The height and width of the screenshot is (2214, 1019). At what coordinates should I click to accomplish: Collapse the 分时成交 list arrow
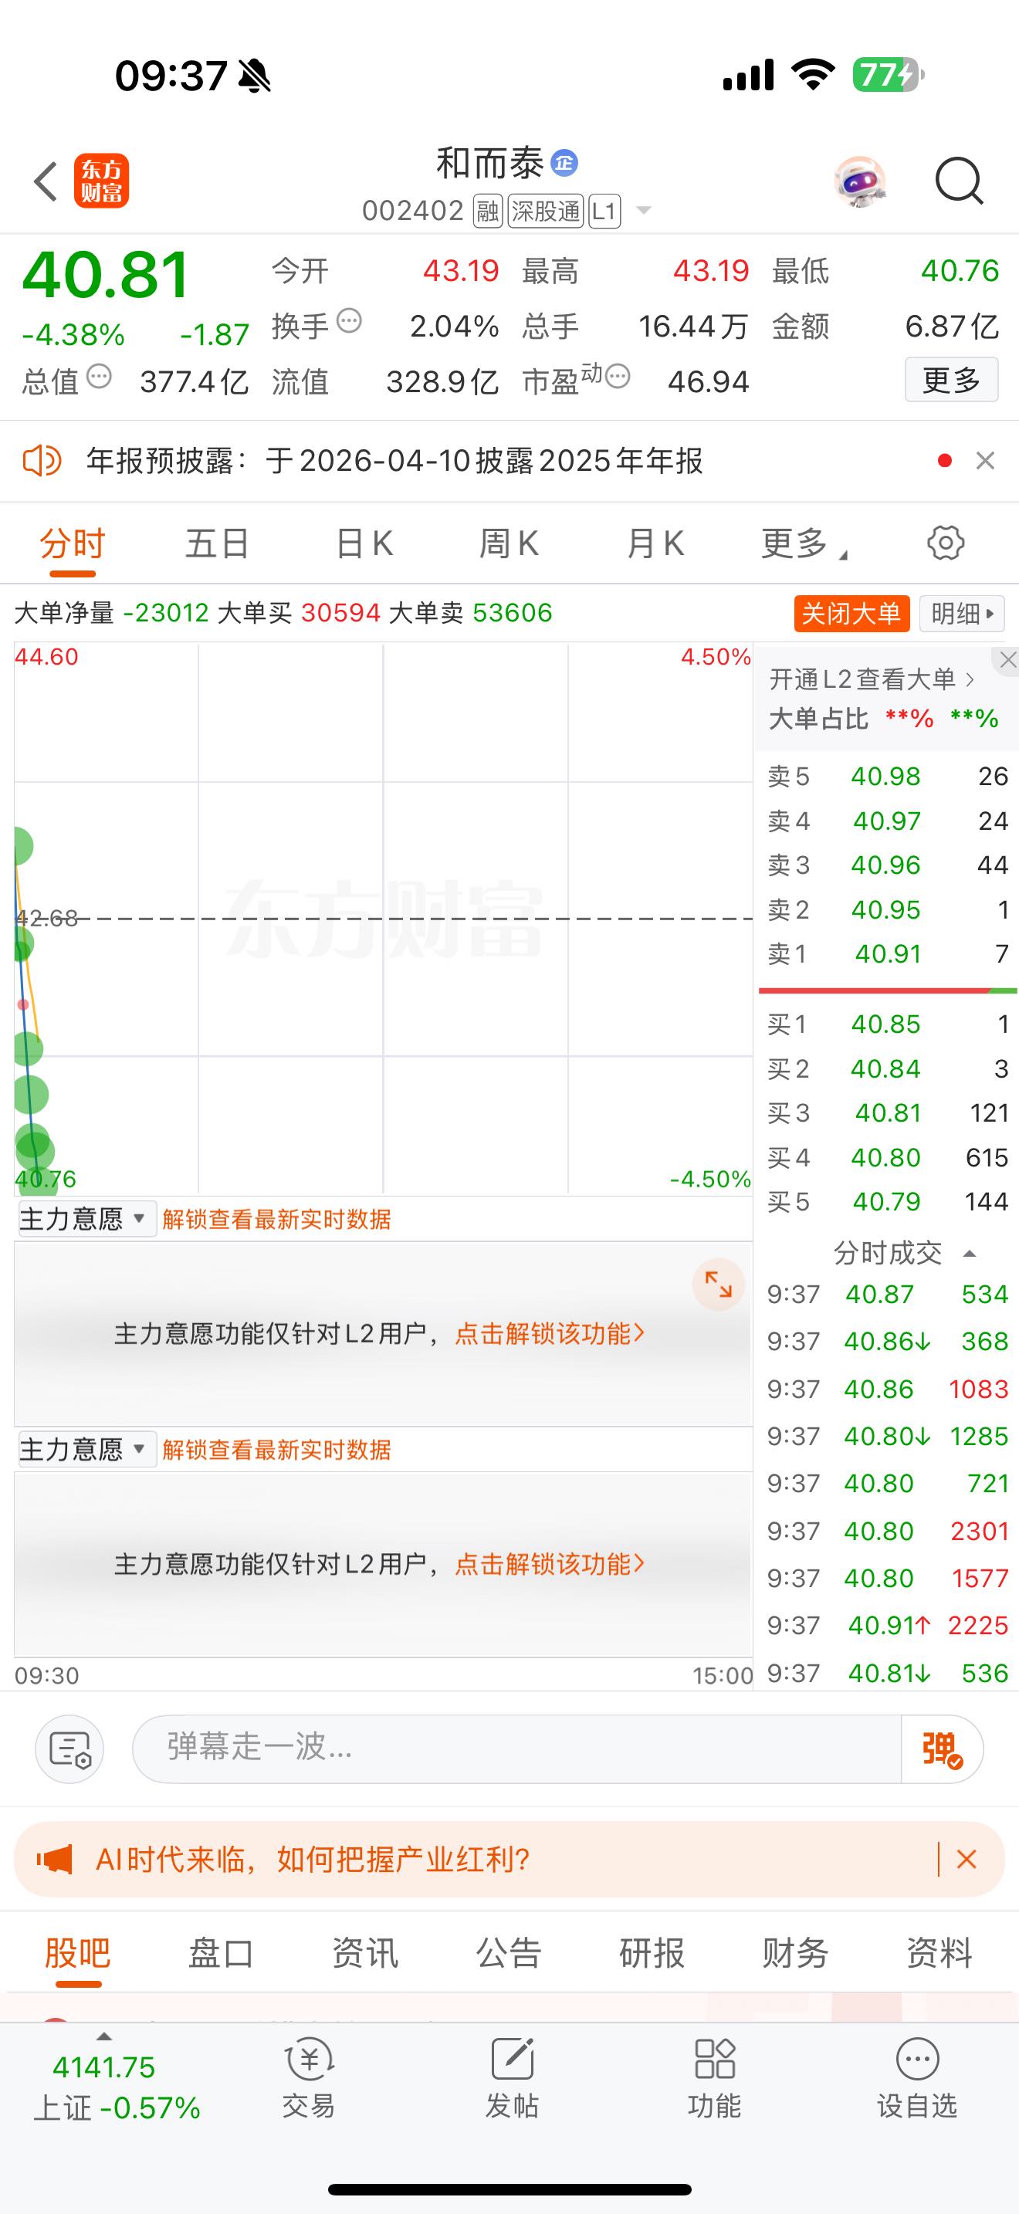[x=970, y=1254]
